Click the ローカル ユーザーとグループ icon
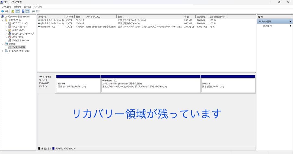 click(10, 34)
